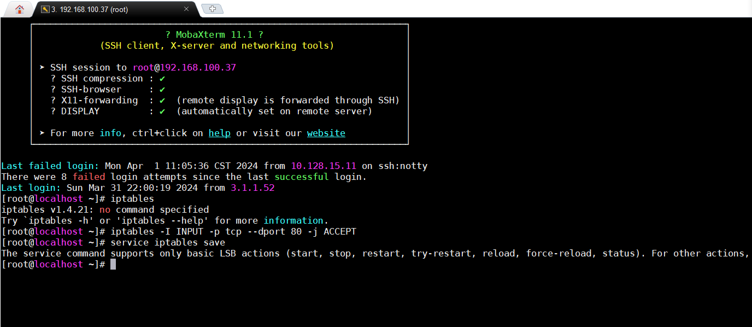Screen dimensions: 752x327
Task: Open the Home tab house icon
Action: pyautogui.click(x=20, y=9)
